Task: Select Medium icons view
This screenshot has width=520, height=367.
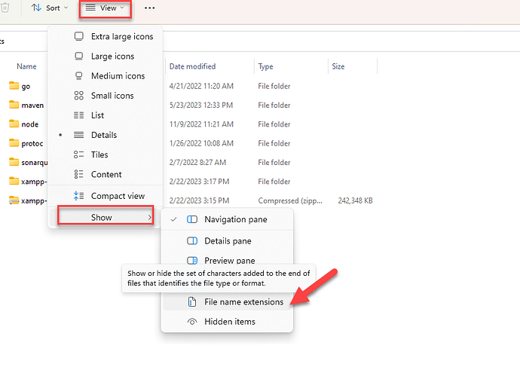Action: tap(106, 76)
